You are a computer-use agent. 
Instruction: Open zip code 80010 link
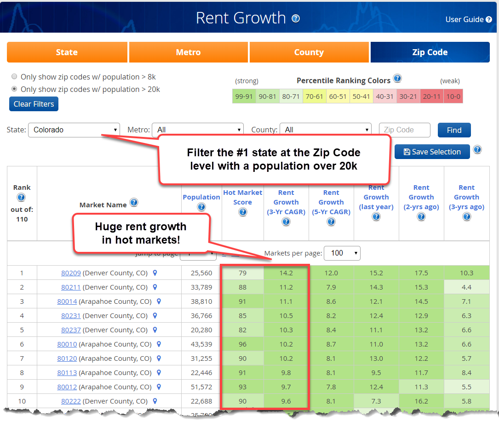[x=67, y=344]
